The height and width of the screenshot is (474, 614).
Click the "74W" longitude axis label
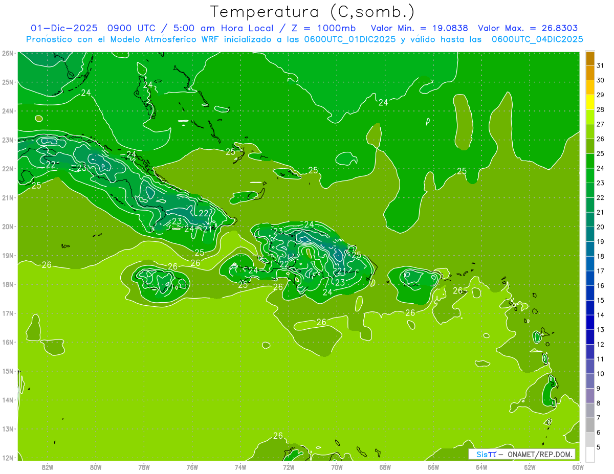(240, 467)
